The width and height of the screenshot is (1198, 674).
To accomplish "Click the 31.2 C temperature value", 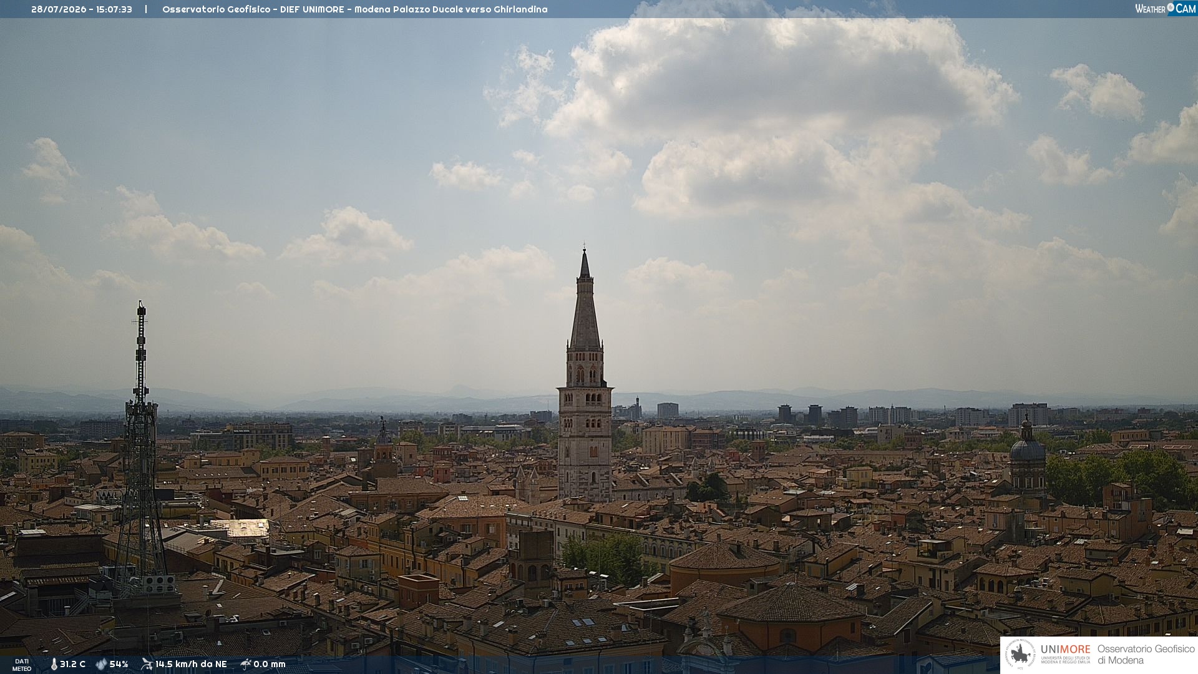I will (72, 665).
